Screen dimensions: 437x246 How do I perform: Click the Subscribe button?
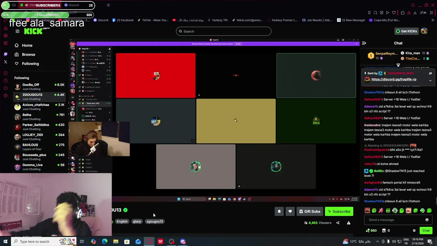click(339, 211)
